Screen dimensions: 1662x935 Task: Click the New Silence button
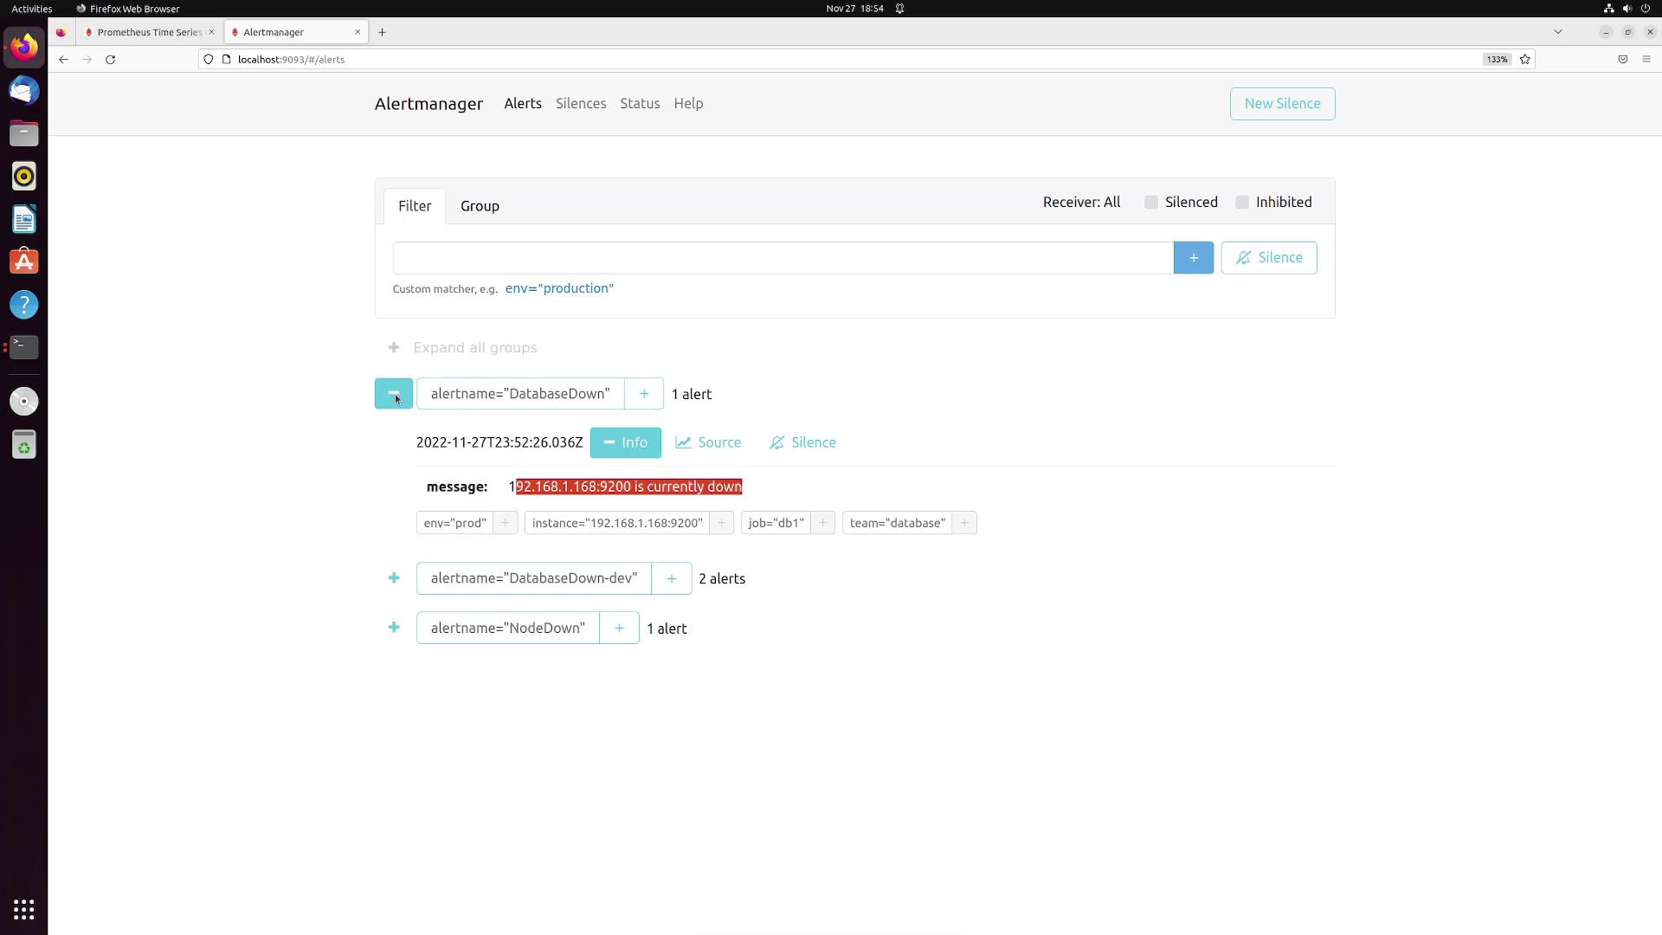pos(1282,104)
